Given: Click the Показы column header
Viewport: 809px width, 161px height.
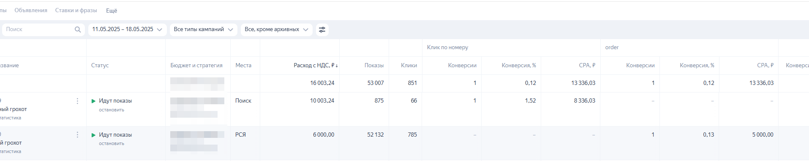Looking at the screenshot, I should click(374, 65).
